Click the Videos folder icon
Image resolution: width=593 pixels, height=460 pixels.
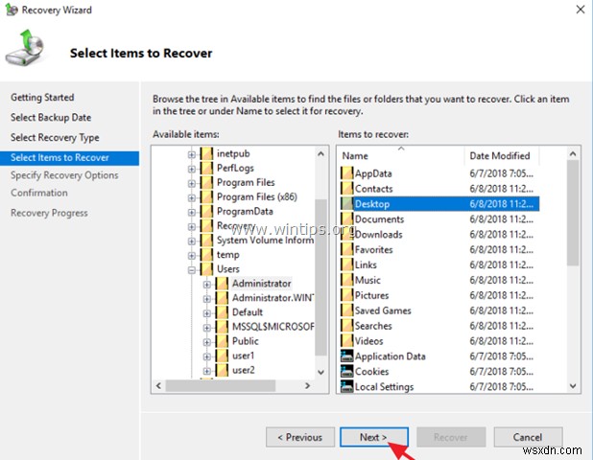point(346,340)
